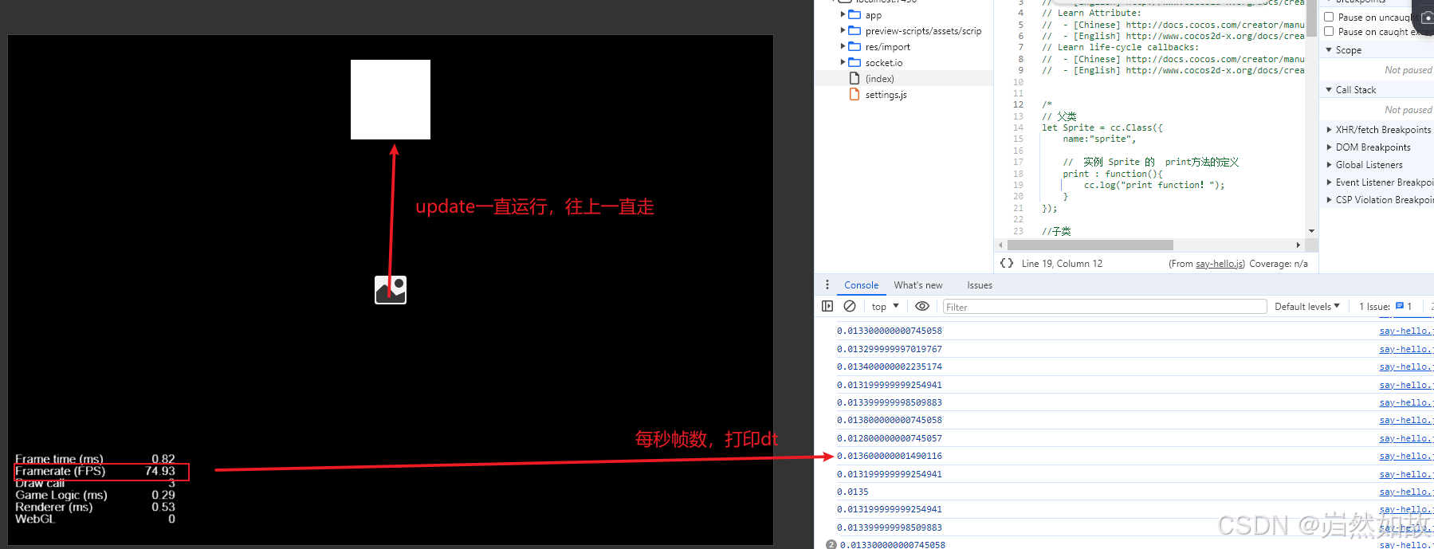Click the blue issue message icon

point(1400,306)
